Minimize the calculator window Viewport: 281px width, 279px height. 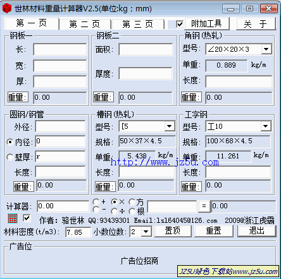[230, 9]
